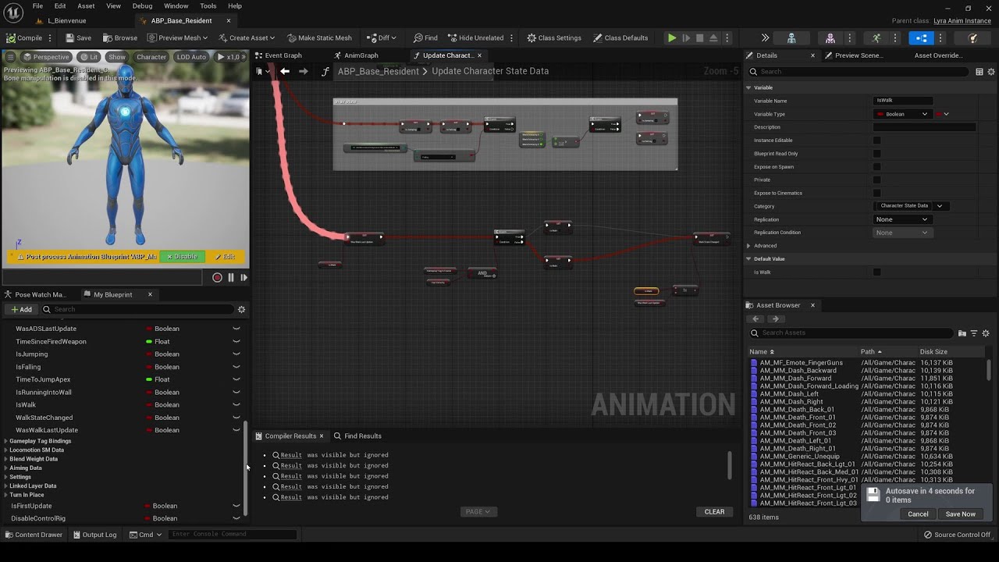This screenshot has width=999, height=562.
Task: Open Create Asset dropdown
Action: (247, 37)
